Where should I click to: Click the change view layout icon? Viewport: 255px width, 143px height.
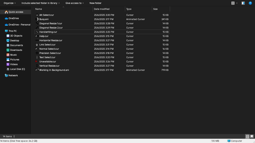click(233, 3)
